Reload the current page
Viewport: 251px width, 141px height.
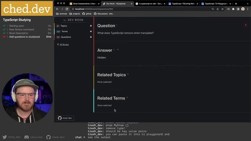click(x=67, y=9)
